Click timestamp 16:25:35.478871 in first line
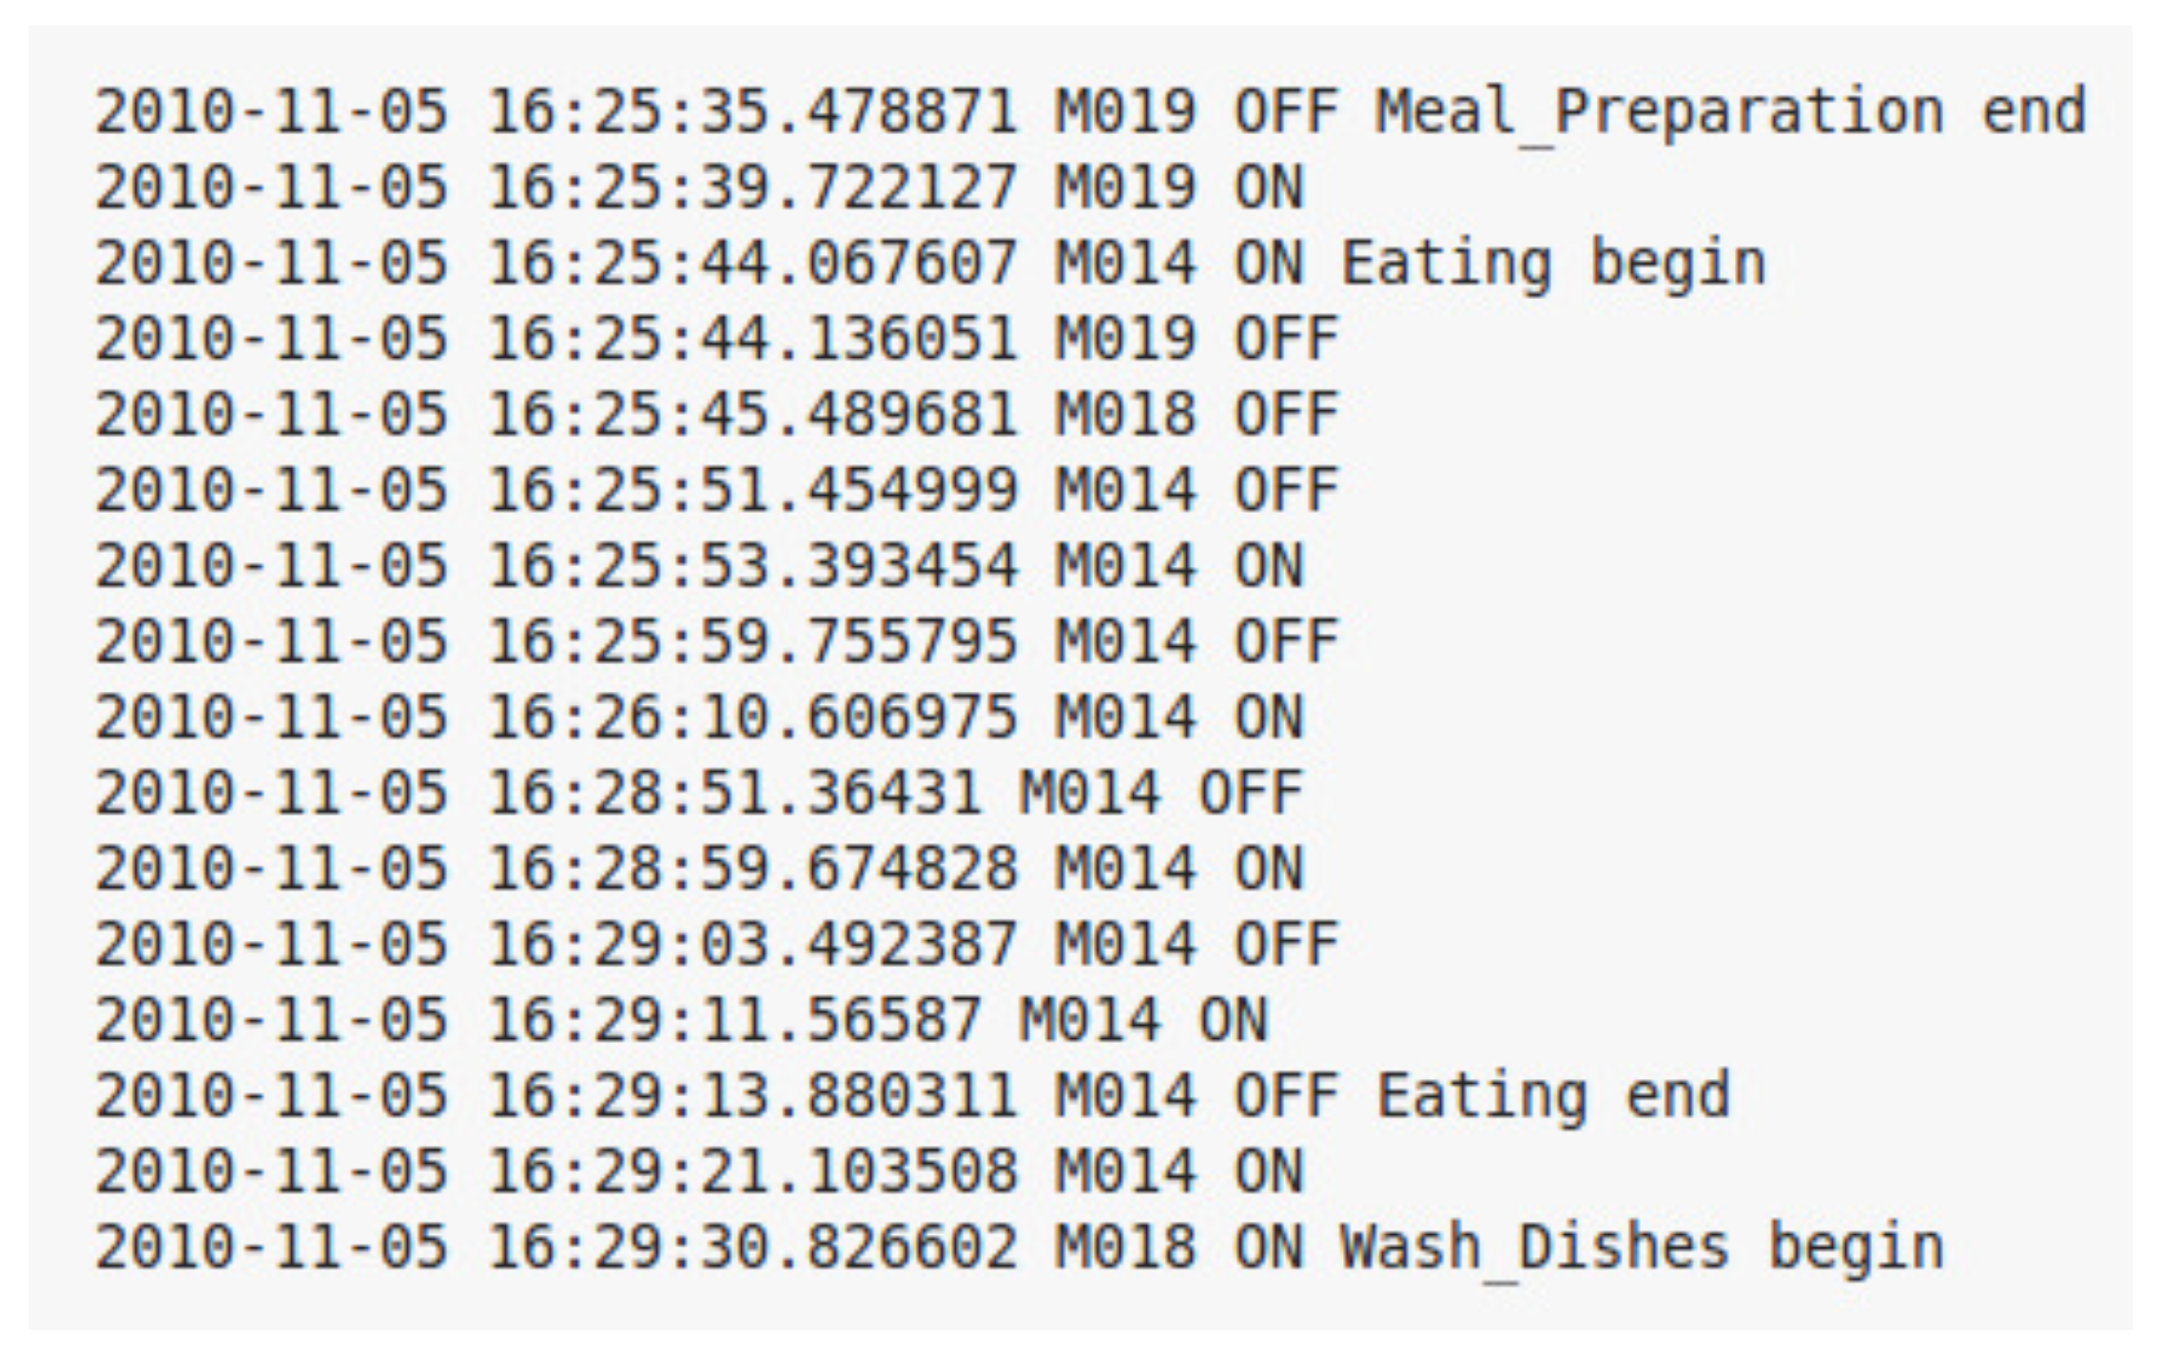2162x1354 pixels. click(752, 111)
